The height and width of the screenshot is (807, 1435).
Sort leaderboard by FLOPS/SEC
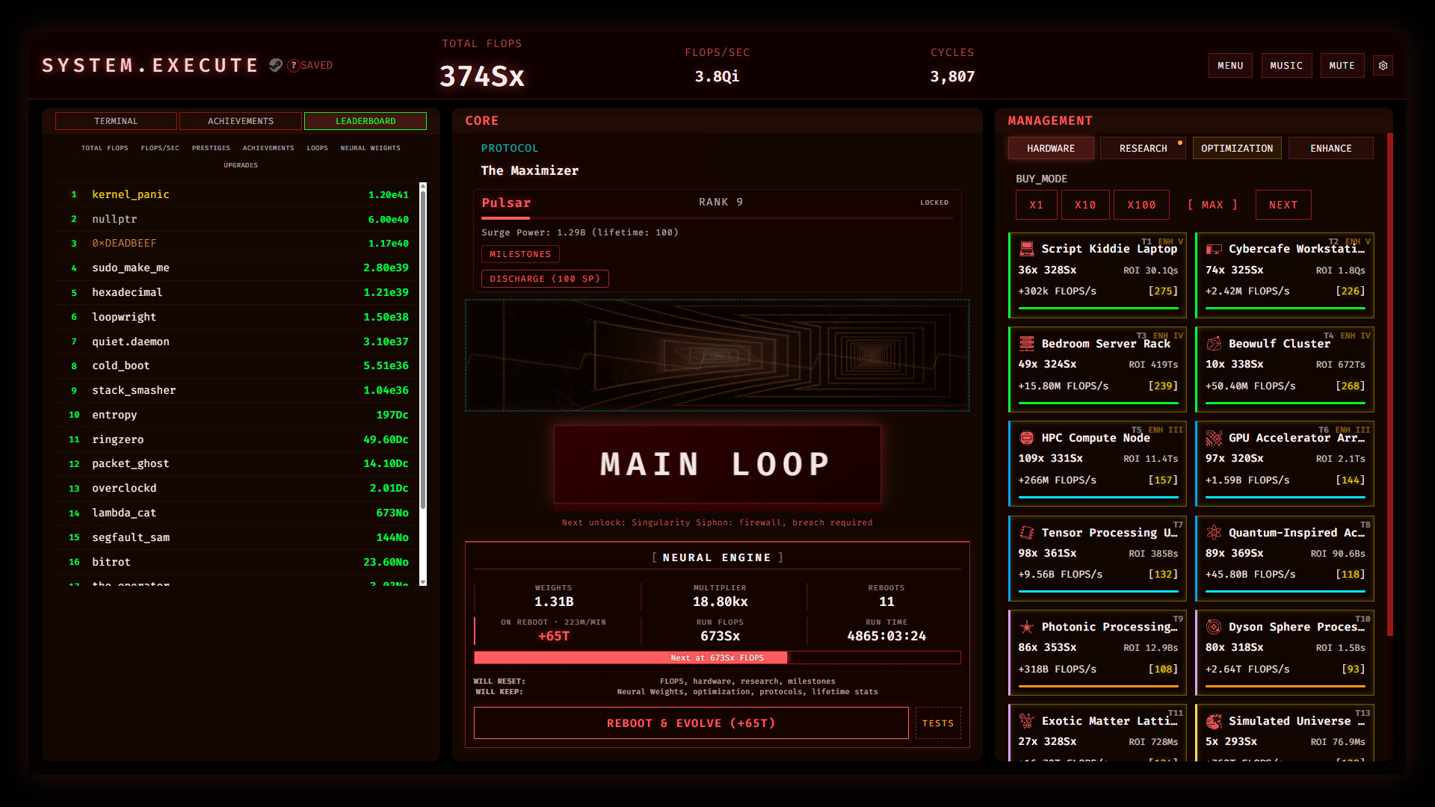(160, 148)
